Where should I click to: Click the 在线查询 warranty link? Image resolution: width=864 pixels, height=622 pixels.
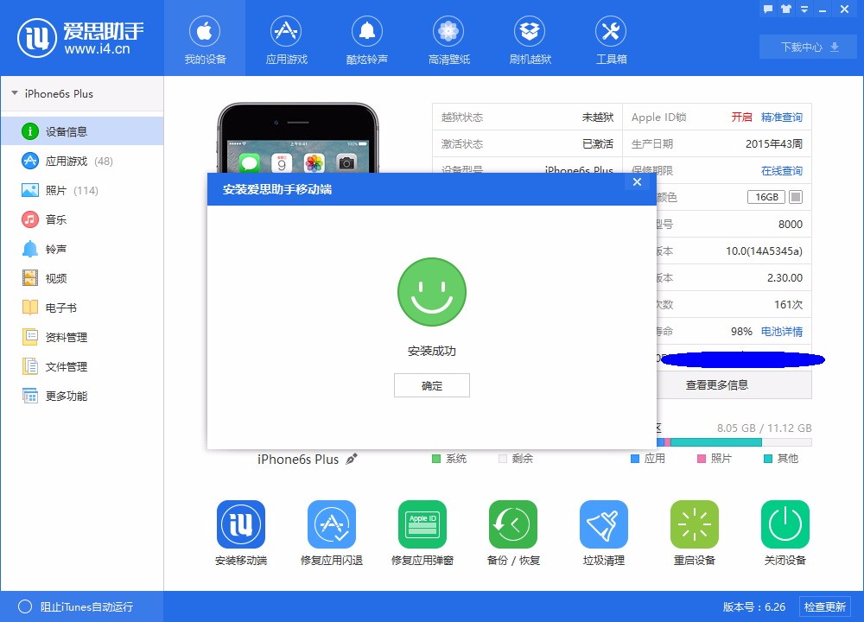click(x=781, y=170)
